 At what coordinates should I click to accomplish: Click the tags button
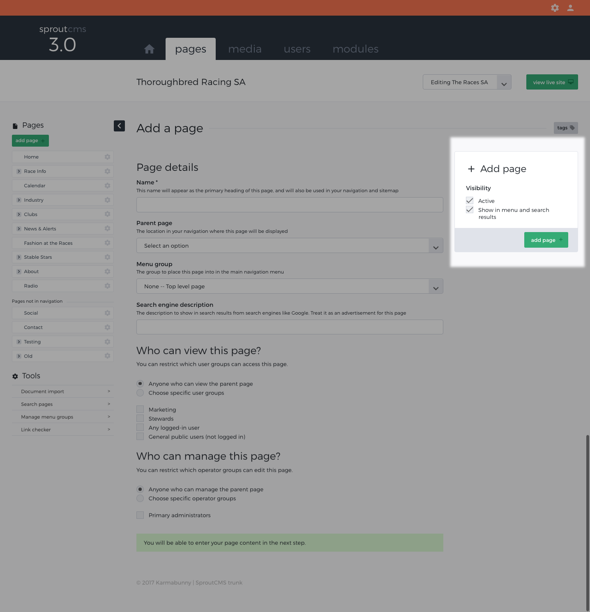point(566,128)
